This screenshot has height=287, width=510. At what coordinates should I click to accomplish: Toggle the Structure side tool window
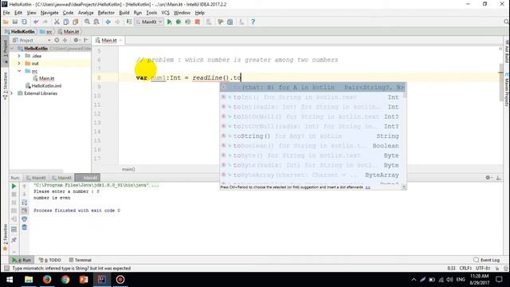click(x=5, y=85)
